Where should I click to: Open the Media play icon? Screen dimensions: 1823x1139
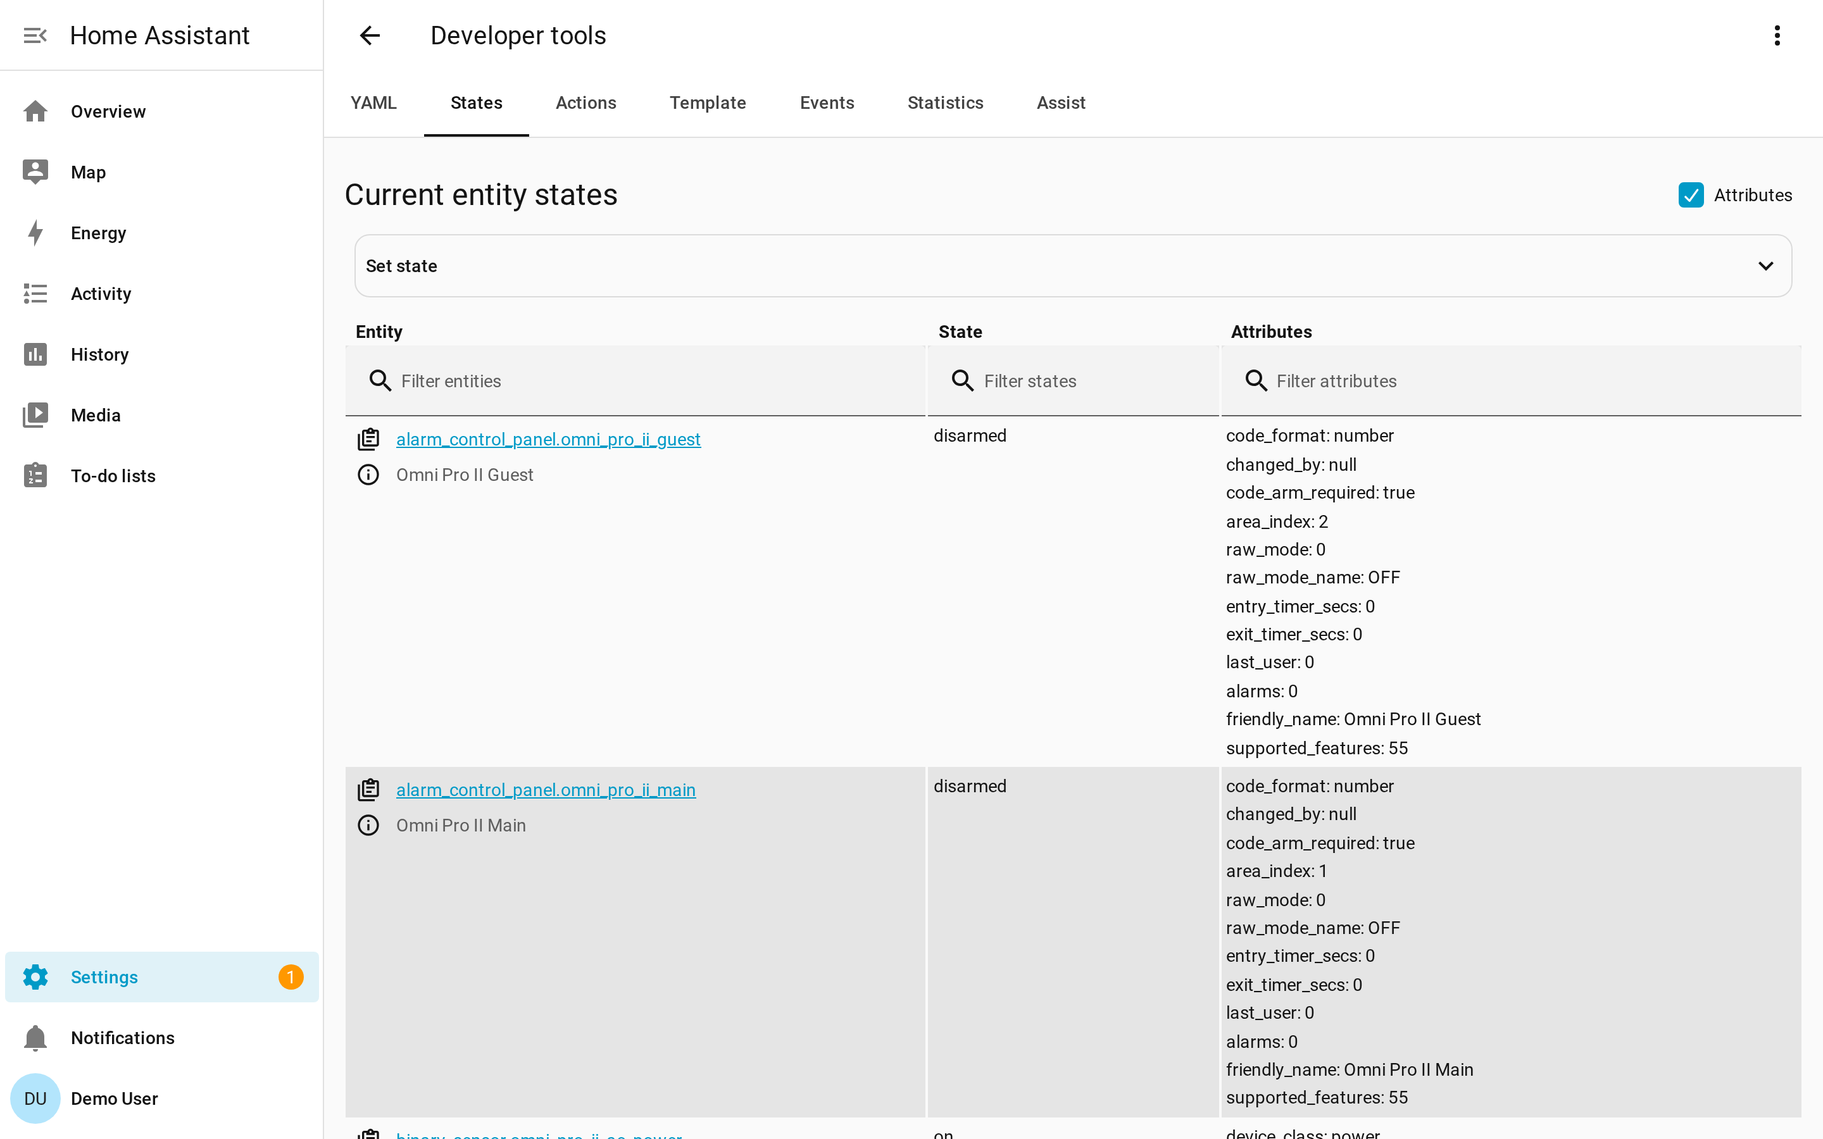[x=35, y=415]
